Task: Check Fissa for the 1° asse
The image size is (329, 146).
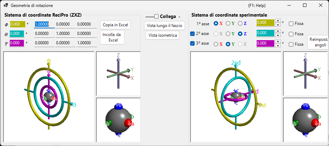Action: point(291,24)
